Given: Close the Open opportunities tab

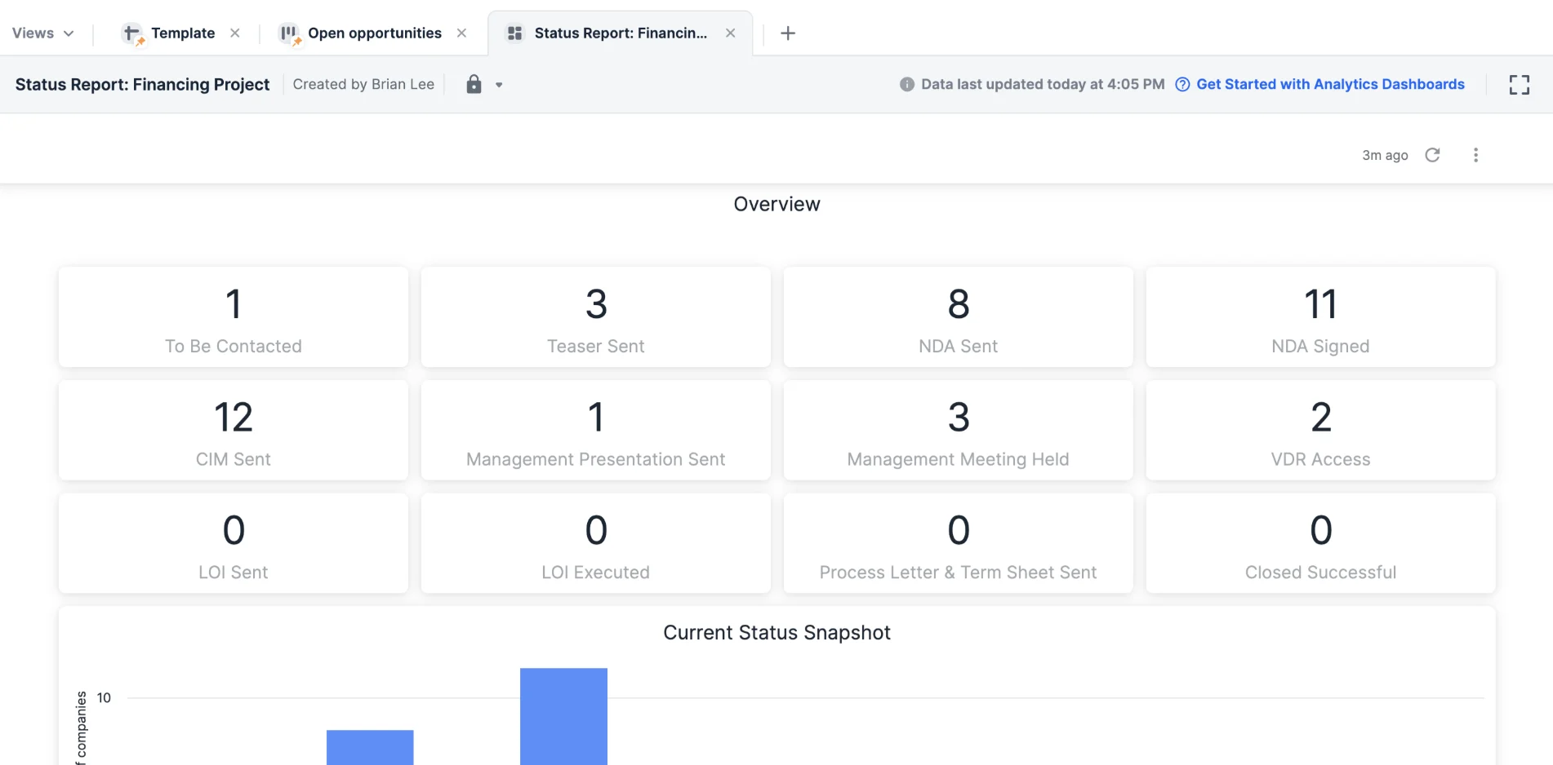Looking at the screenshot, I should (x=462, y=33).
